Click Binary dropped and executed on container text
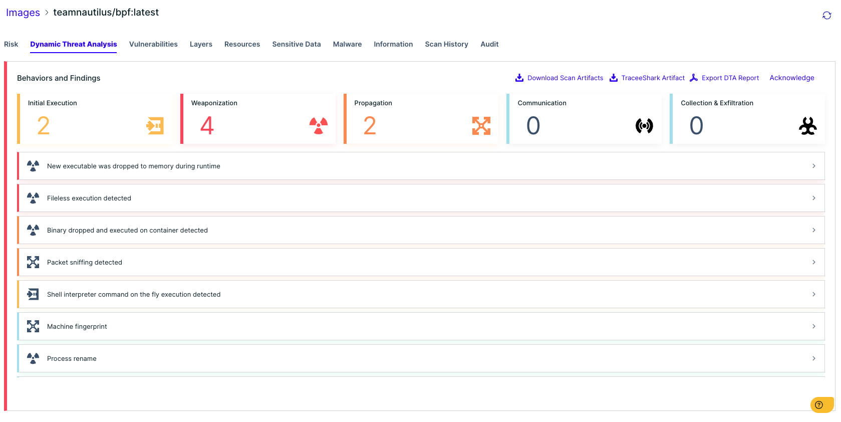The width and height of the screenshot is (841, 422). 127,230
